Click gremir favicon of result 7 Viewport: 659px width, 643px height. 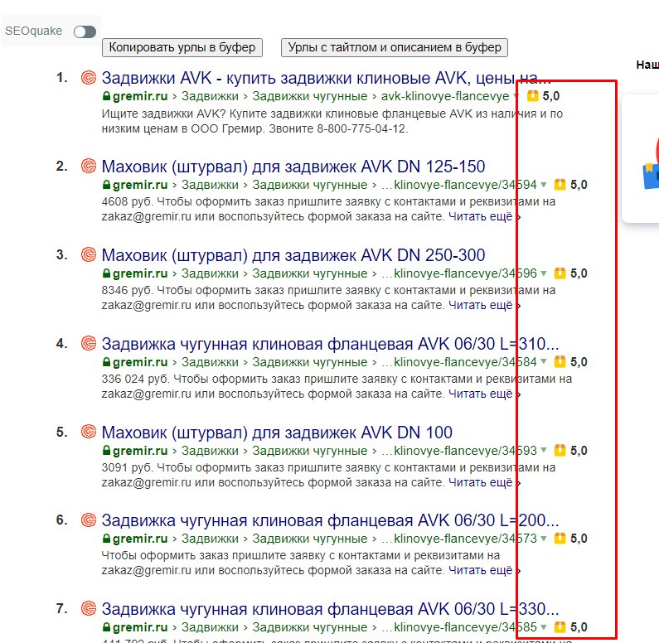pyautogui.click(x=89, y=609)
